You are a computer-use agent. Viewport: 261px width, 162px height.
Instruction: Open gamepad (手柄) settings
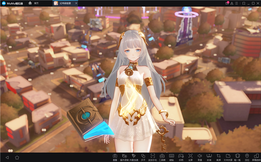181,157
